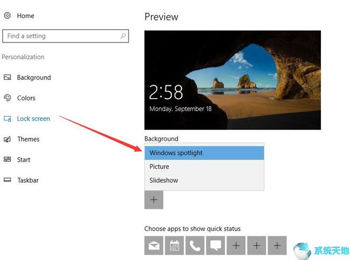350x260 pixels.
Task: Click the Phone quick status app icon
Action: [x=195, y=245]
